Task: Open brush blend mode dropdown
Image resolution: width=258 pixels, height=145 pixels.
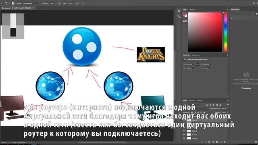Action: pyautogui.click(x=31, y=3)
